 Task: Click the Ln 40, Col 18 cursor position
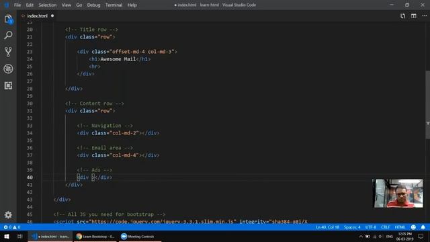[327, 227]
